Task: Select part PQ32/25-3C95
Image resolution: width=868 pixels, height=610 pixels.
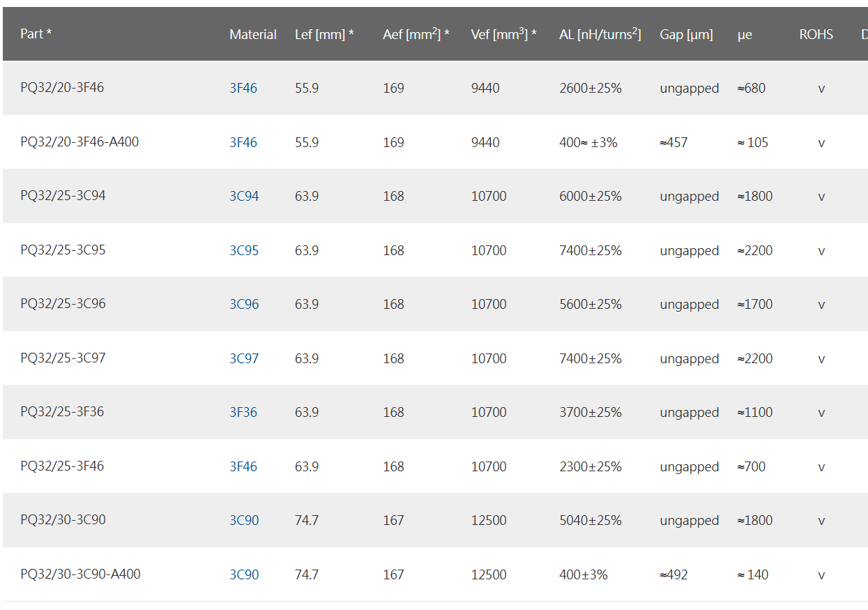Action: [63, 250]
